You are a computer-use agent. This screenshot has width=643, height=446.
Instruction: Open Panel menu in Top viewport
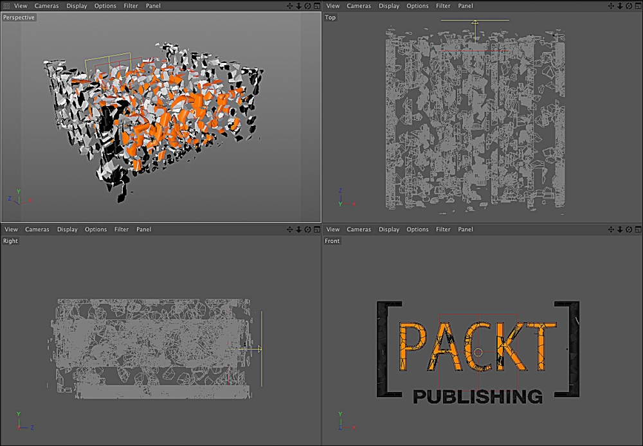[x=465, y=6]
